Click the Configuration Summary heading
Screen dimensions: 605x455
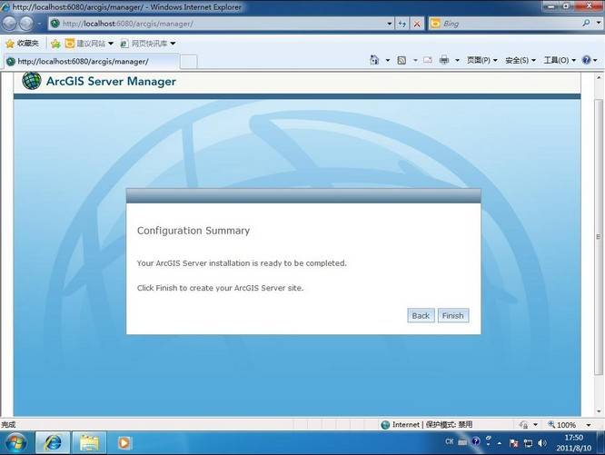pyautogui.click(x=193, y=231)
